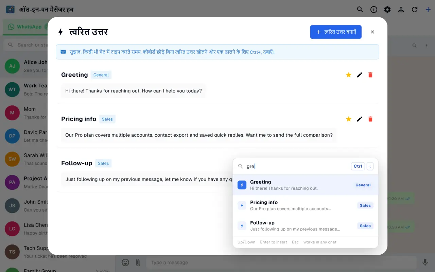
Task: Delete the Pricing info quick reply
Action: click(370, 119)
